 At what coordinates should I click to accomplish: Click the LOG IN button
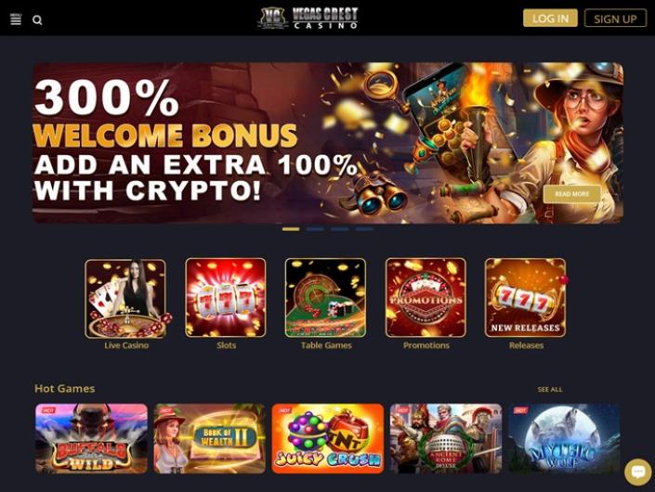click(x=550, y=19)
